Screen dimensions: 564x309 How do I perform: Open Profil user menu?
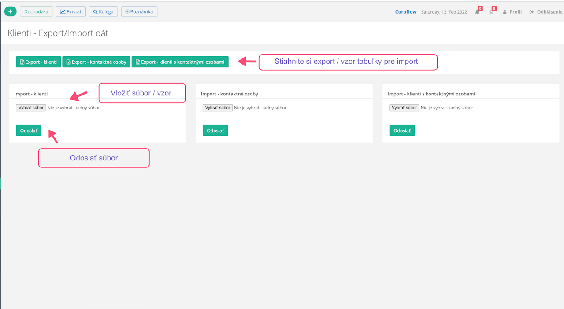[x=512, y=12]
